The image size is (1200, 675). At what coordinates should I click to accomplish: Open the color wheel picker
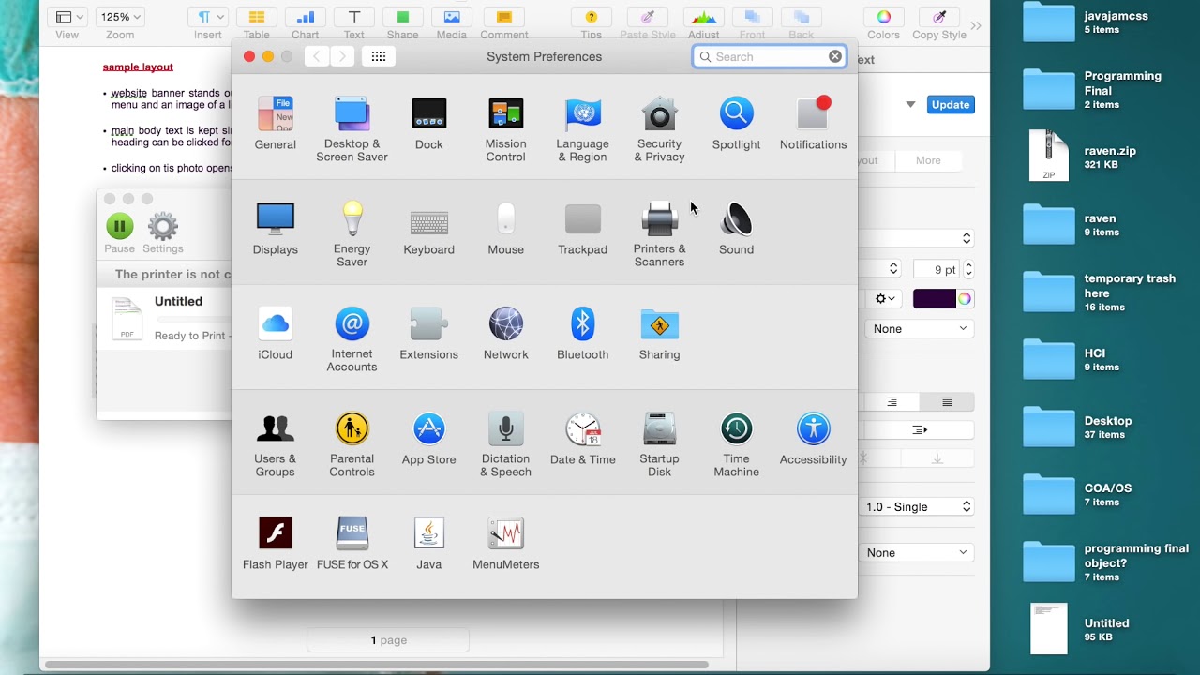[965, 298]
